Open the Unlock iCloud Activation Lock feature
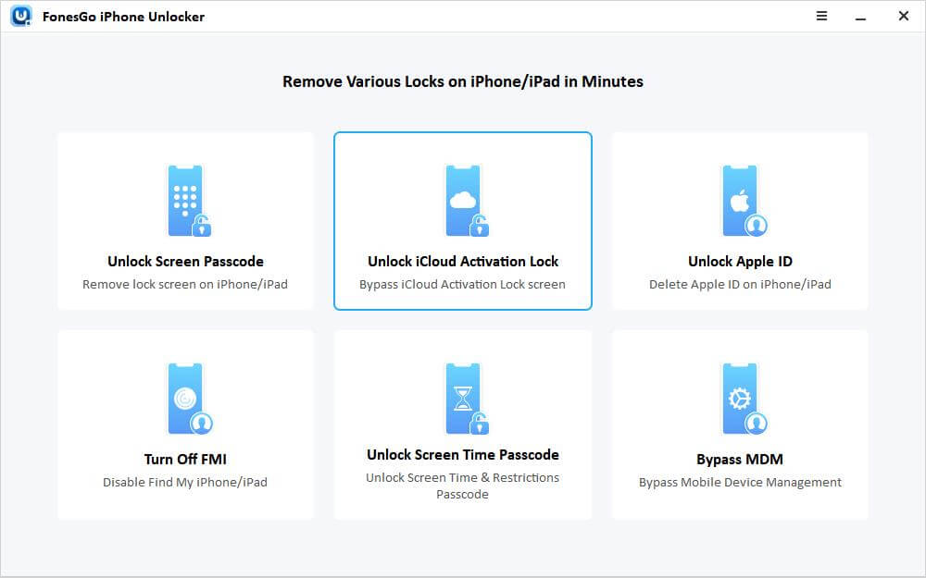 (463, 221)
